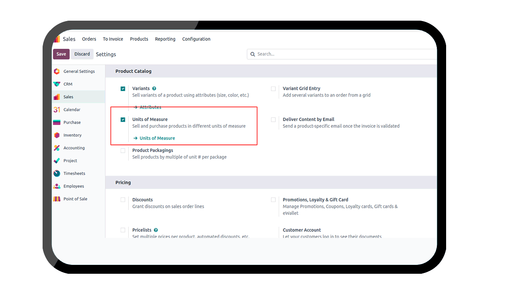Enable the Discounts checkbox
Image resolution: width=506 pixels, height=294 pixels.
pos(123,200)
